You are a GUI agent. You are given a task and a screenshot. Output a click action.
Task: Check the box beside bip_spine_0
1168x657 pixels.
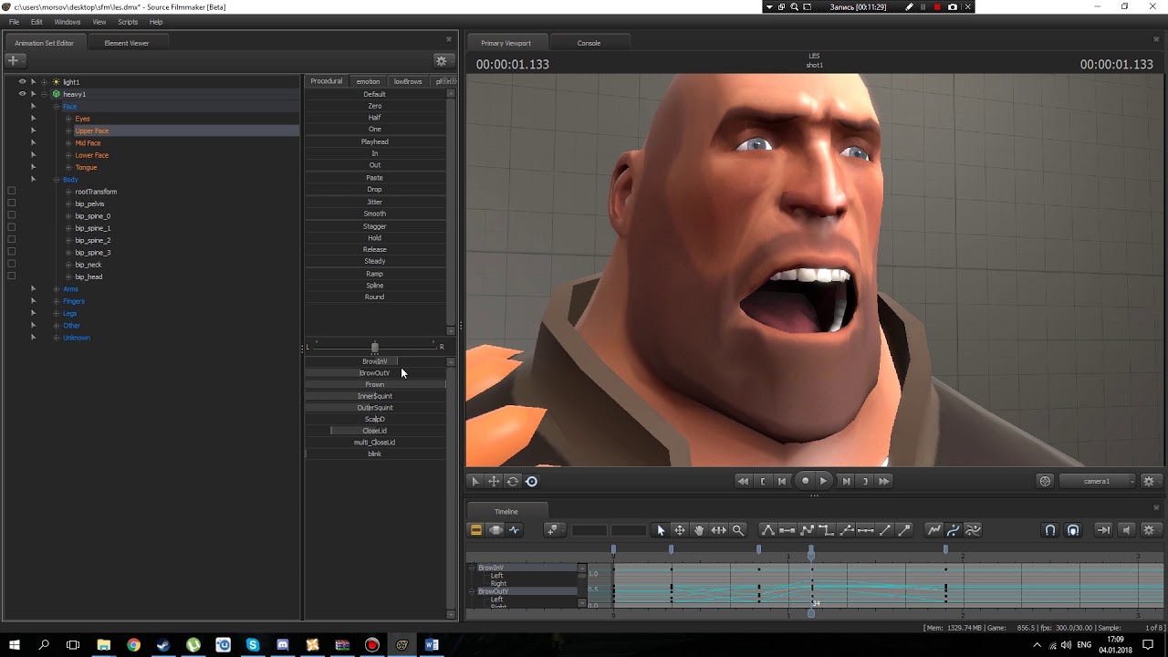(11, 216)
